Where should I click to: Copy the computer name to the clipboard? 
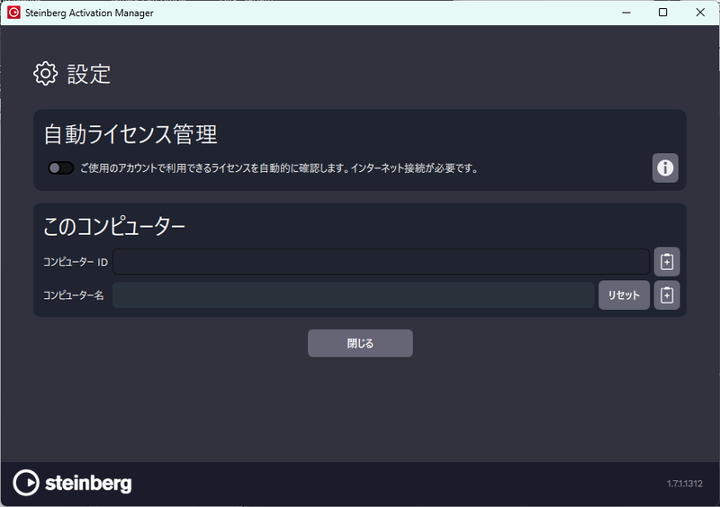pyautogui.click(x=667, y=295)
